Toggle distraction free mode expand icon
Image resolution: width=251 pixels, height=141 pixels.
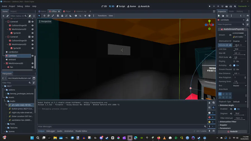click(x=214, y=11)
